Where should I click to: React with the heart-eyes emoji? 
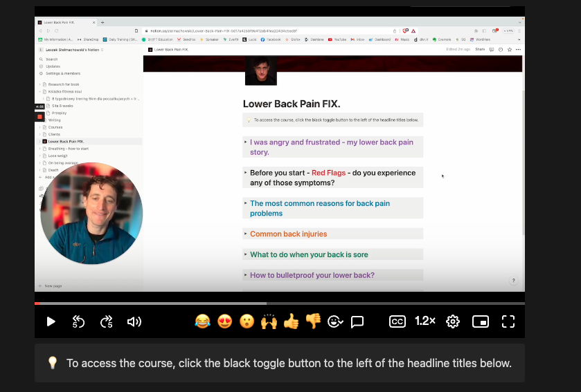coord(224,321)
